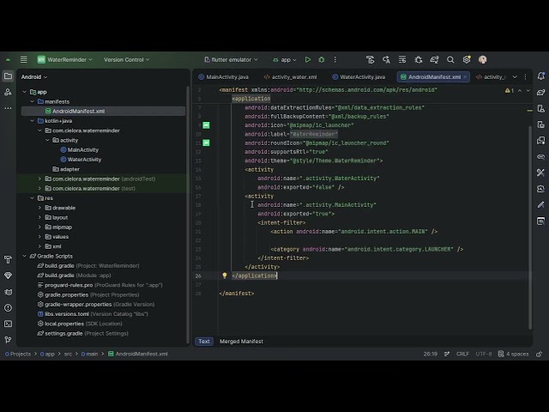Viewport: 549px width, 412px height.
Task: Switch to WaterActivity.java tab
Action: [x=359, y=76]
